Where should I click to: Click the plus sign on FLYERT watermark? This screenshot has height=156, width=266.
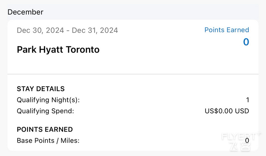point(259,133)
